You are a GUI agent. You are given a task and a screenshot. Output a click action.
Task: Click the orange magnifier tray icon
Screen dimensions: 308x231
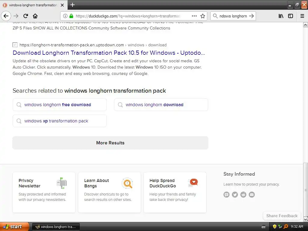point(286,227)
